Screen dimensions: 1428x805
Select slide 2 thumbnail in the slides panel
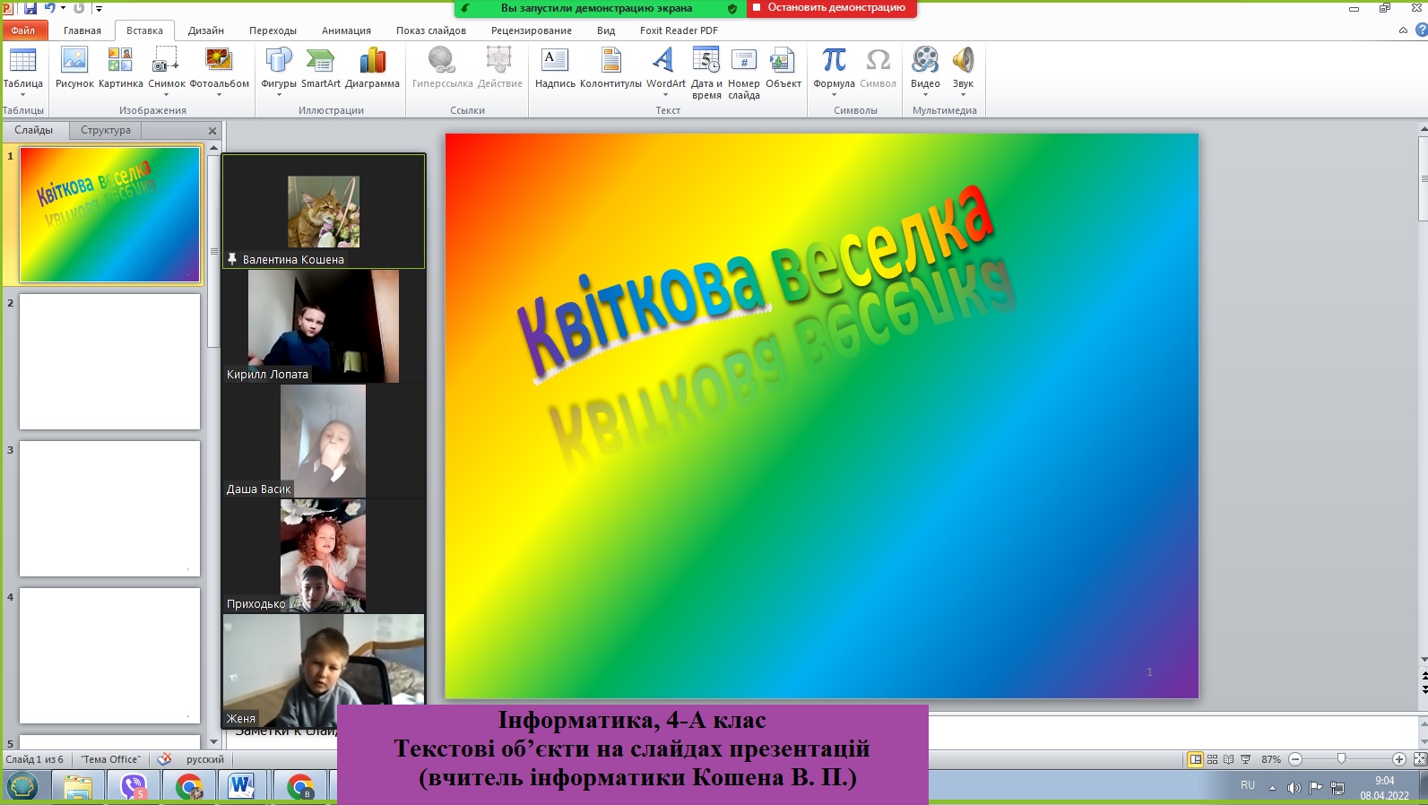(x=109, y=361)
